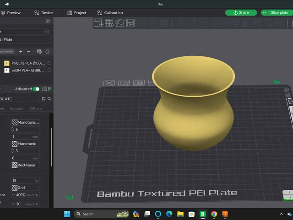Open the Monotonic line top surface pattern dropdown
This screenshot has height=220, width=293.
click(26, 122)
